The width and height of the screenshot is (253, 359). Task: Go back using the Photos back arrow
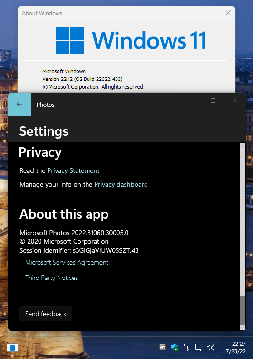click(x=19, y=104)
